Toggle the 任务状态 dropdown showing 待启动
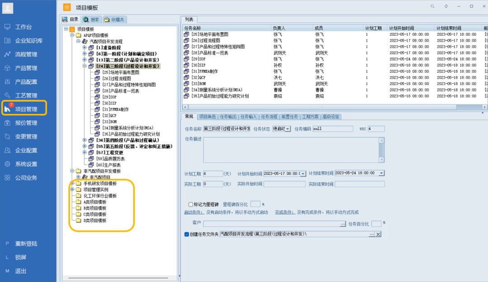 coord(288,129)
